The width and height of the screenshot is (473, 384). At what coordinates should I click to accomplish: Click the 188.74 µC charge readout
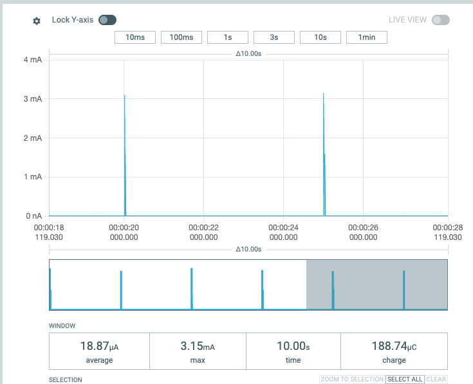point(394,352)
